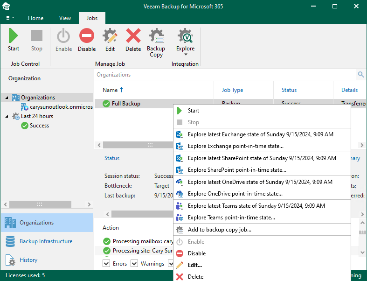Viewport: 367px width, 281px height.
Task: Click the Edit gear-pencil ribbon icon
Action: click(110, 35)
